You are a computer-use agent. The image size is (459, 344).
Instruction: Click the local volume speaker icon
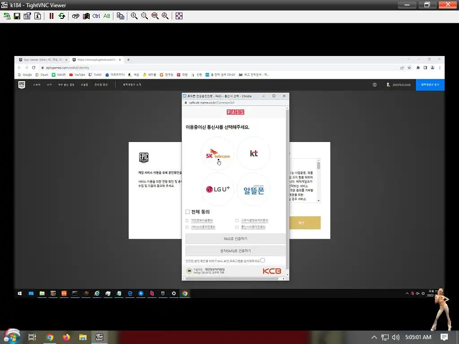[395, 337]
